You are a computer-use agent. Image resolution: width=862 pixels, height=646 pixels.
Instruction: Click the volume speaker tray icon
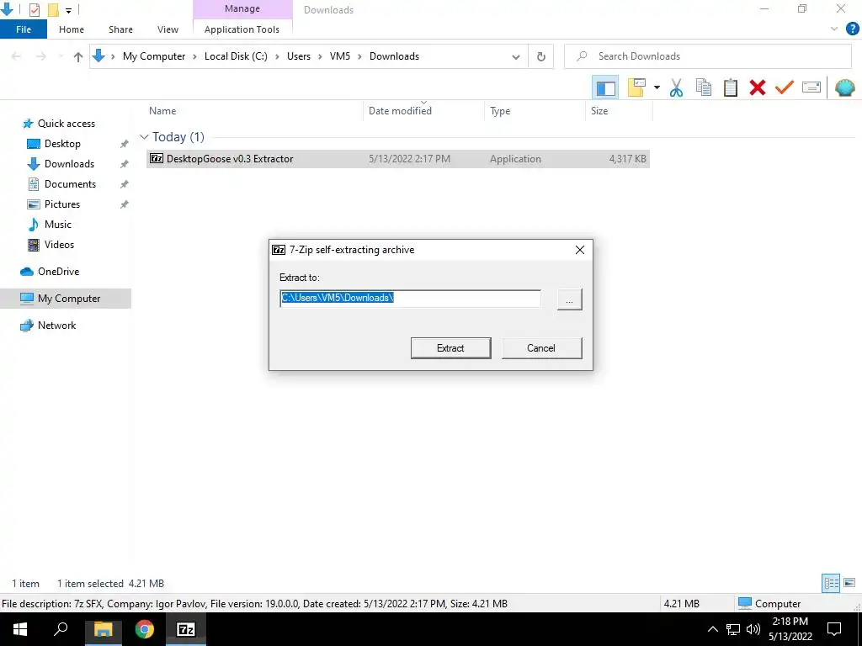(x=753, y=629)
